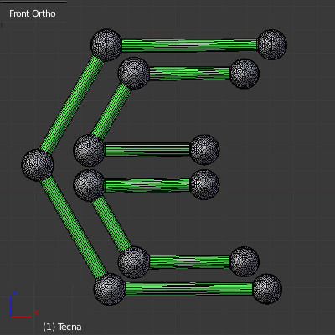Select the inner lower diagonal green rod
Image resolution: width=335 pixels, height=335 pixels.
pyautogui.click(x=111, y=224)
